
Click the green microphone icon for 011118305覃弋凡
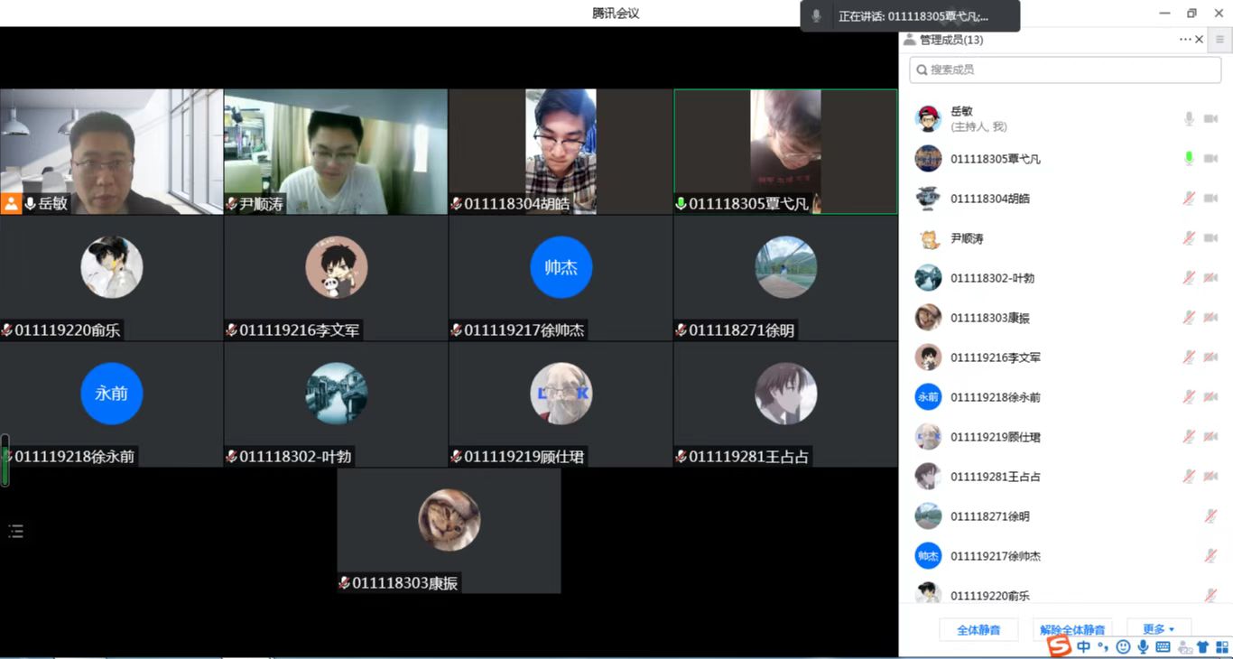[x=1189, y=159]
